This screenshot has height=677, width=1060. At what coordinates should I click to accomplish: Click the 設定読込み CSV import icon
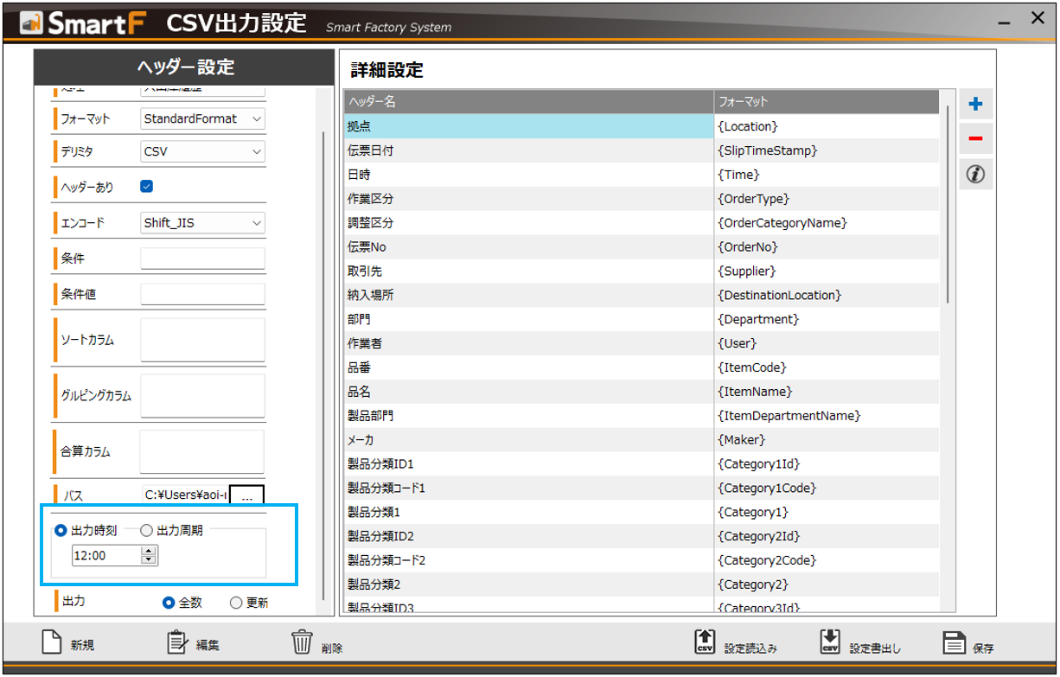[x=704, y=642]
